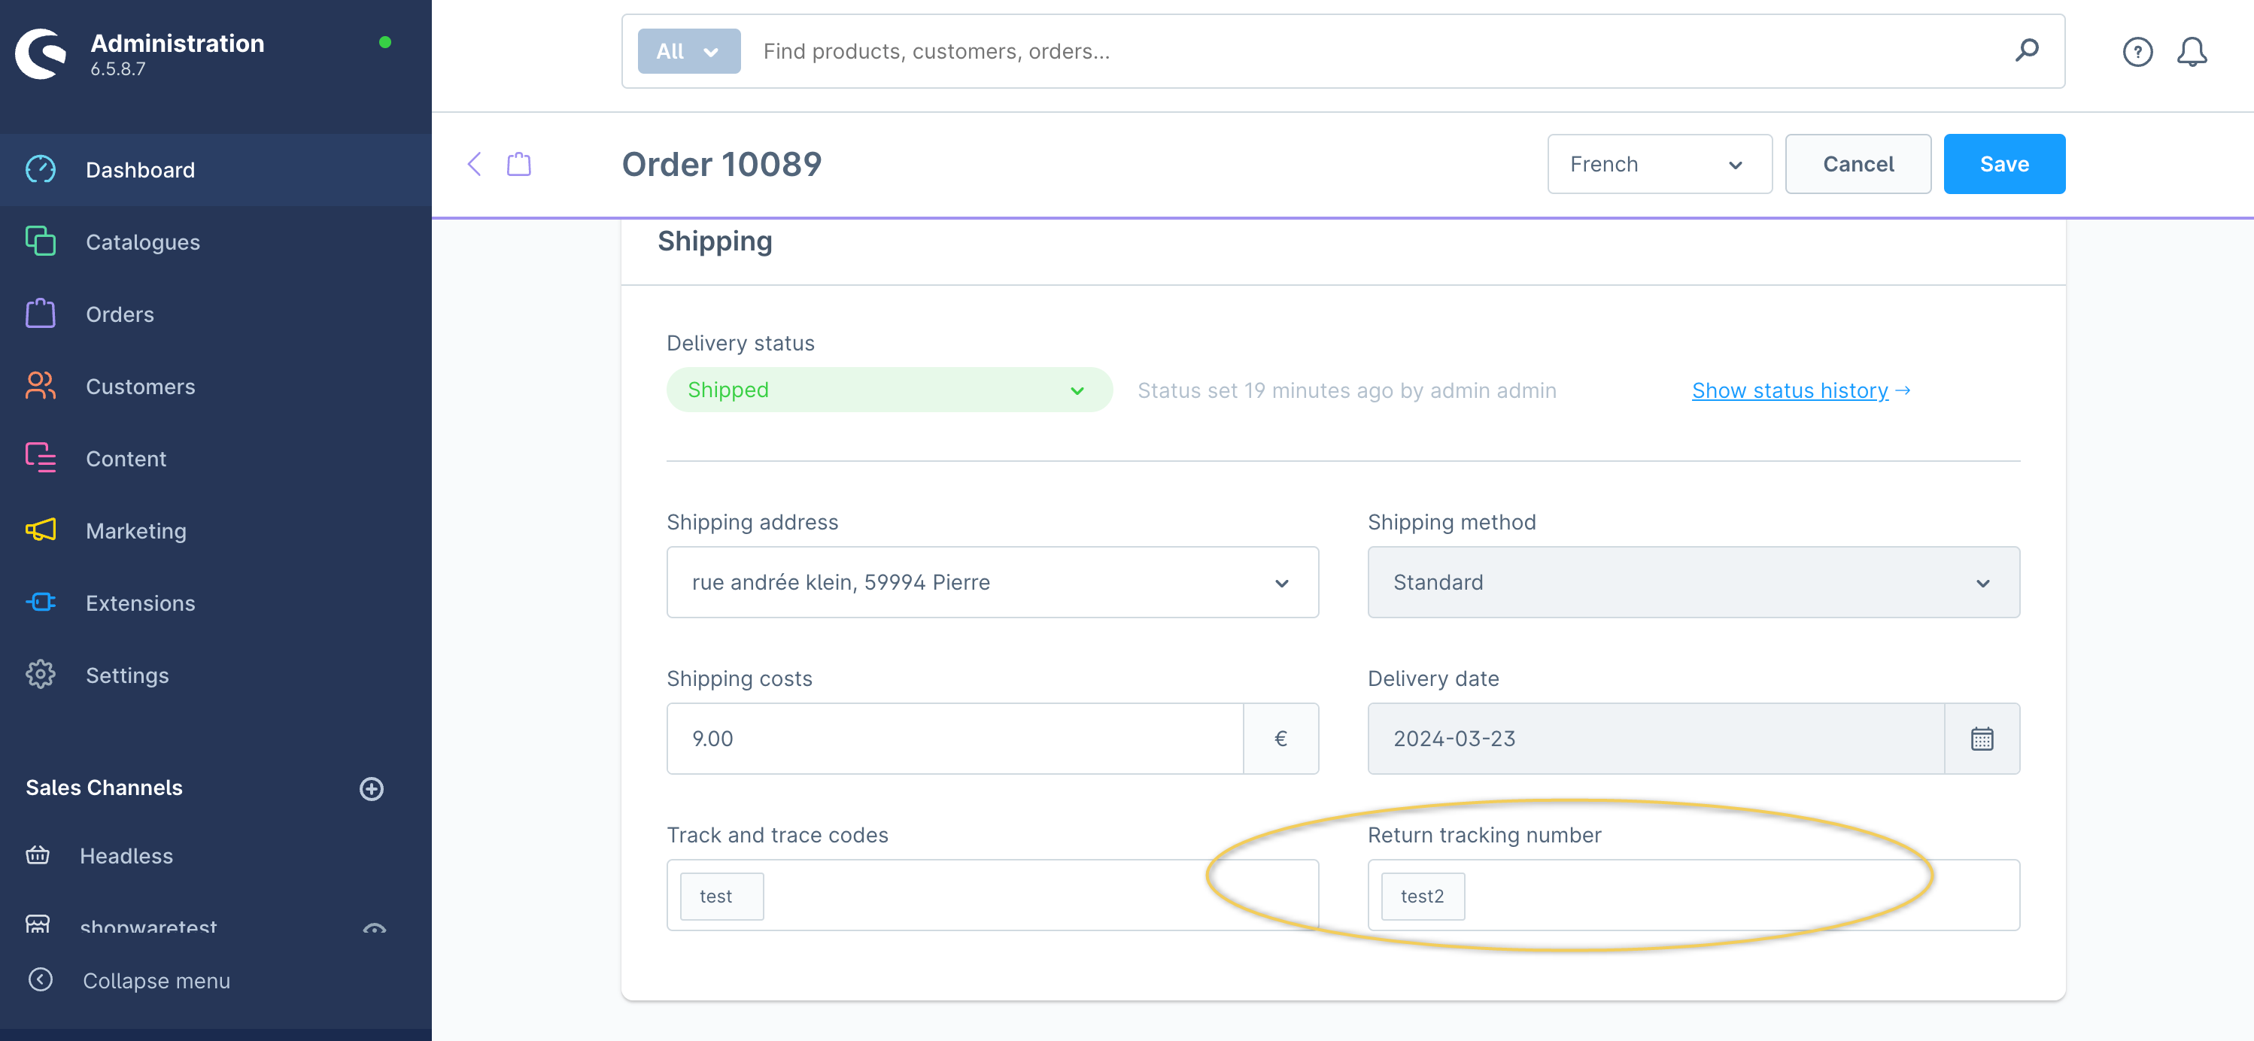Click the search magnifier icon

click(2027, 50)
